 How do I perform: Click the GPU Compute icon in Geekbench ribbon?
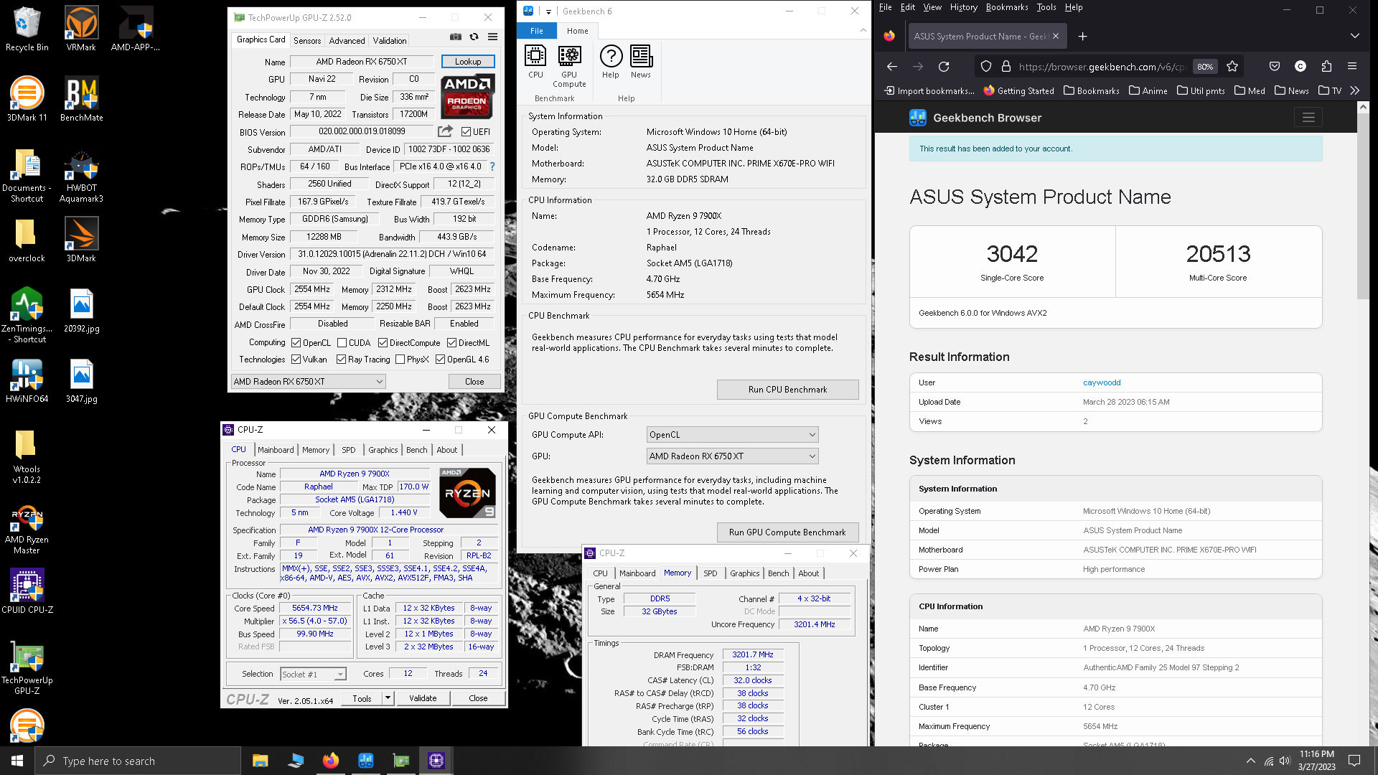click(x=569, y=67)
